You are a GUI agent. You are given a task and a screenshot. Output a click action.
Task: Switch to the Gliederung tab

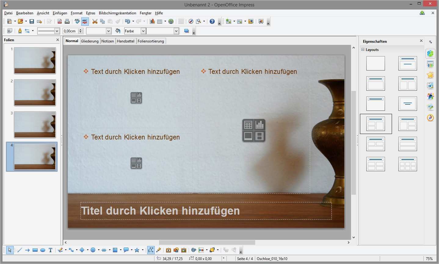89,41
